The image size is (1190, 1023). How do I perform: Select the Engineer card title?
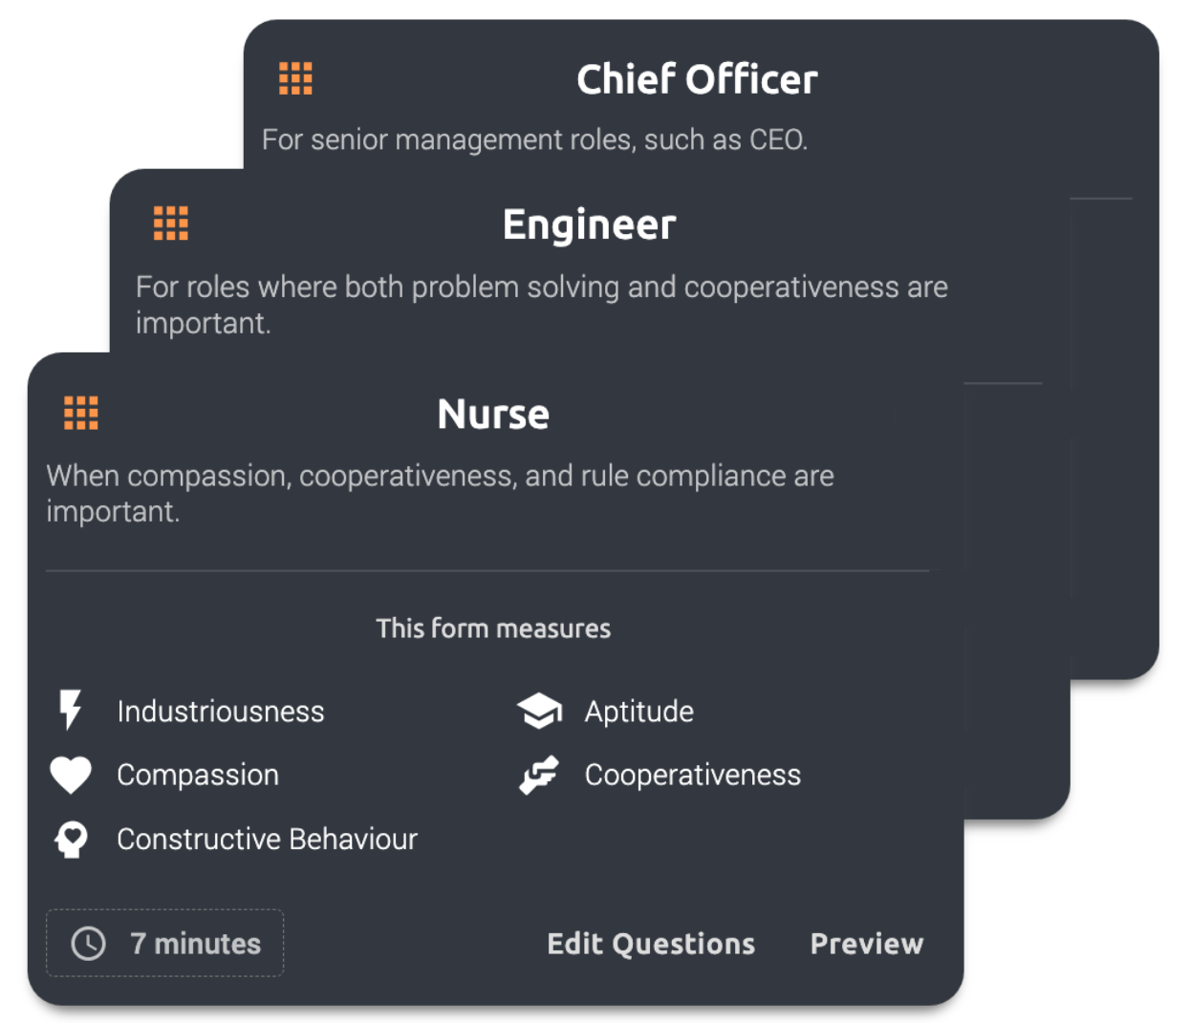[589, 224]
